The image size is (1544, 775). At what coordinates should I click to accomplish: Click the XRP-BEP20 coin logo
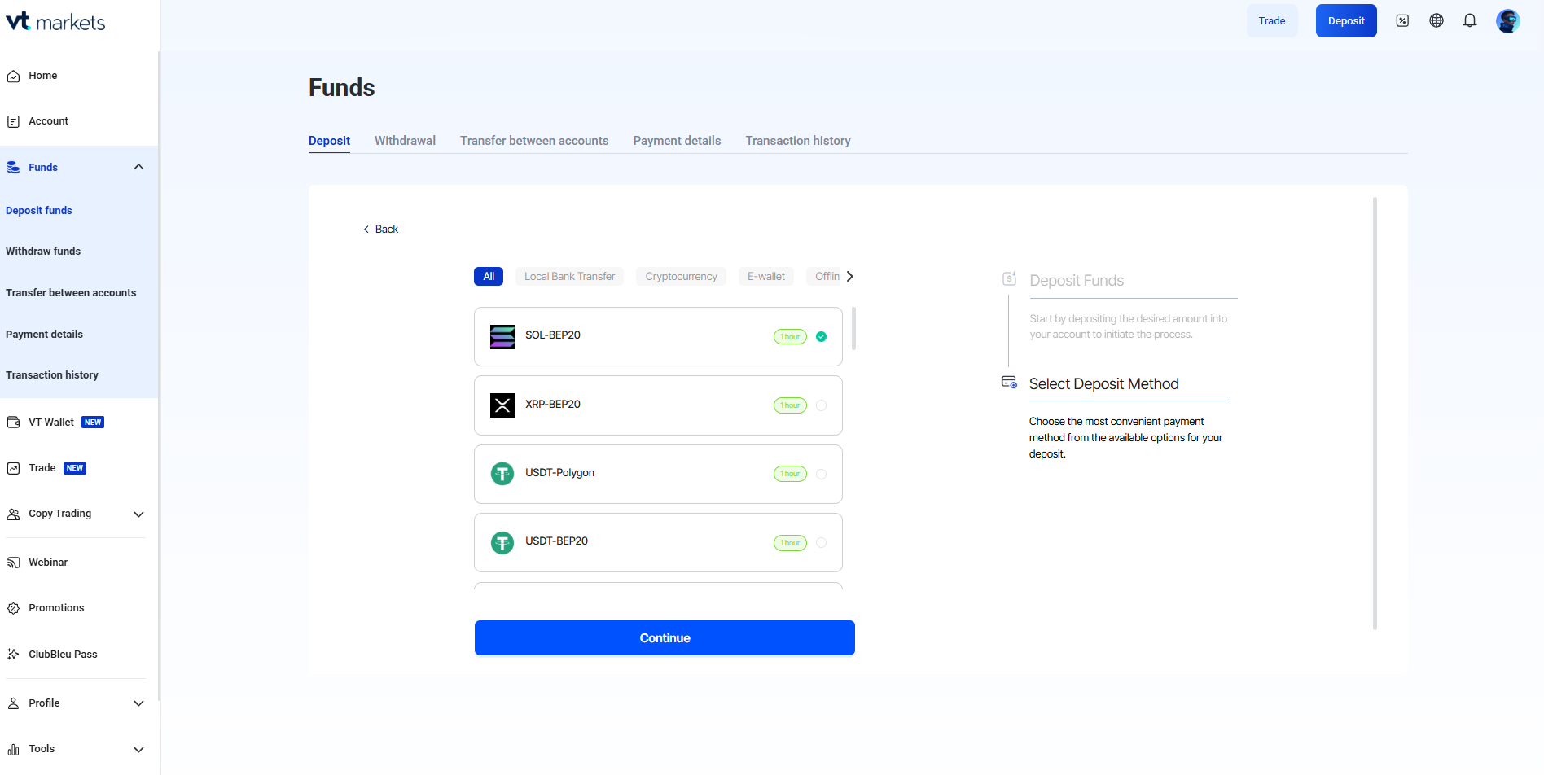(502, 405)
